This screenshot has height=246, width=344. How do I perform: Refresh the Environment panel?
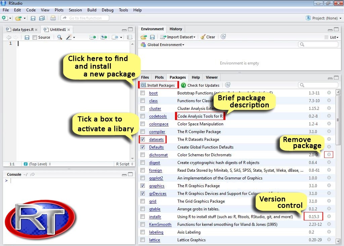(223, 37)
